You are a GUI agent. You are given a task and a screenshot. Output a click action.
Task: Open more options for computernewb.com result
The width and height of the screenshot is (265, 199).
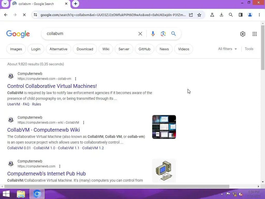pyautogui.click(x=60, y=166)
